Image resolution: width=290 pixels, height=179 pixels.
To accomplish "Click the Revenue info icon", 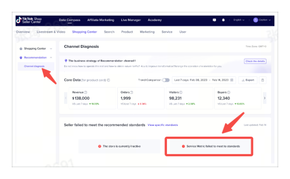I will point(86,92).
